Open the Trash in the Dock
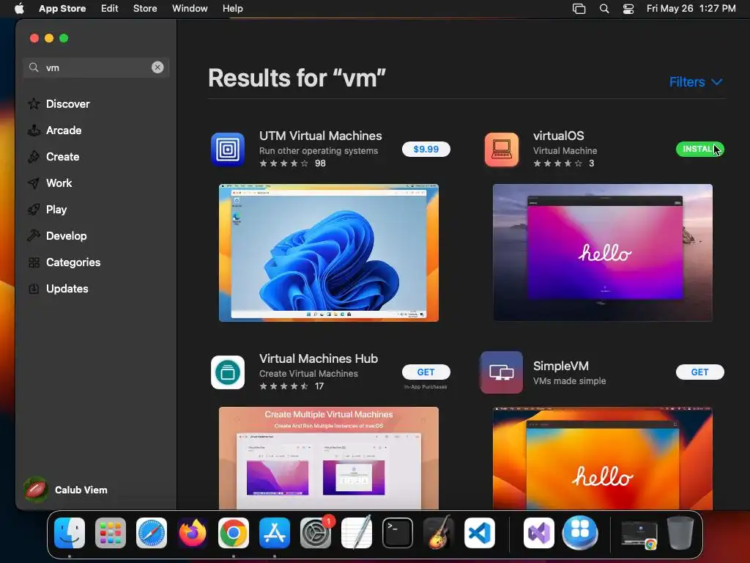750x563 pixels. [x=680, y=533]
